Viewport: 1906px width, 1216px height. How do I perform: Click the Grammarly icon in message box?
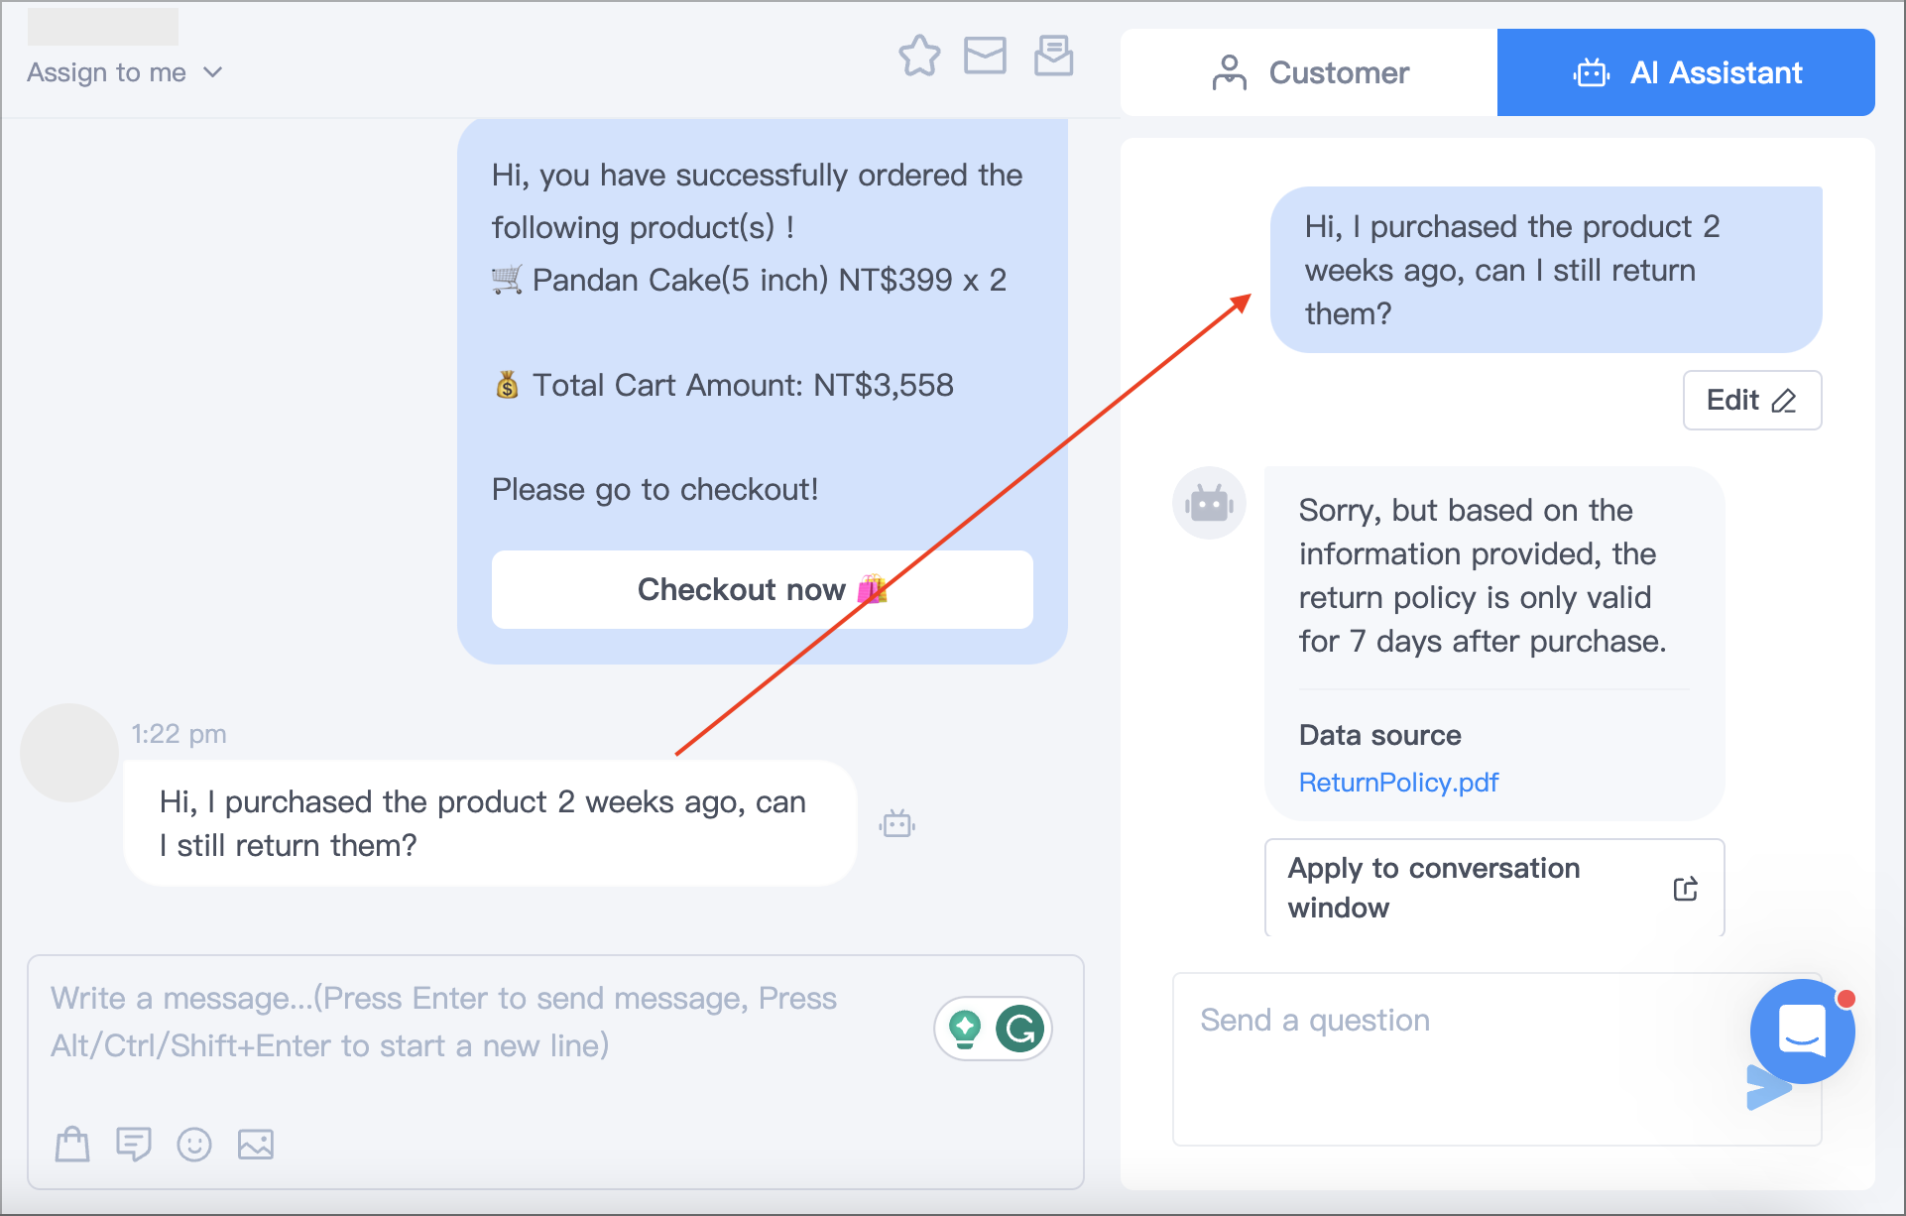pos(1020,1029)
